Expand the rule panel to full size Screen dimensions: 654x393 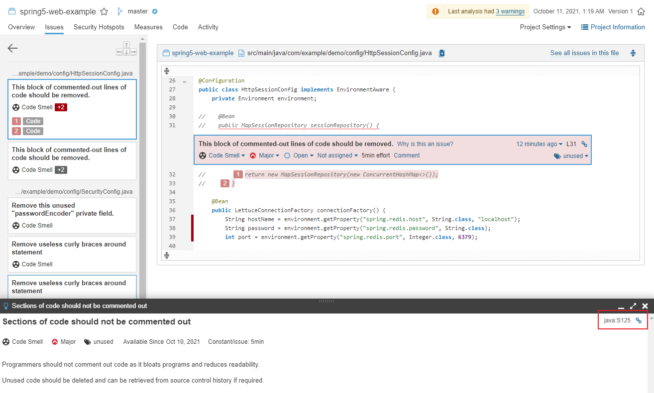pyautogui.click(x=633, y=306)
